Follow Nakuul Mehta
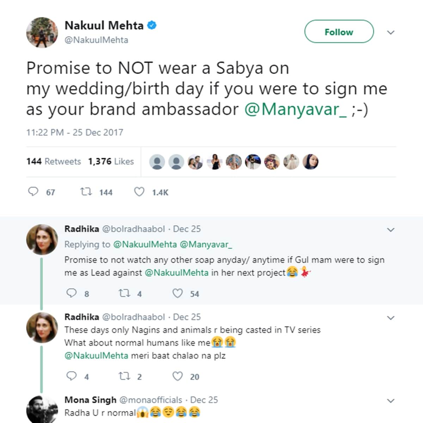423x423 pixels. 339,32
